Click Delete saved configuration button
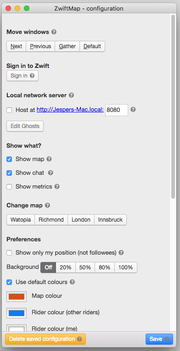The image size is (180, 351). pos(45,339)
